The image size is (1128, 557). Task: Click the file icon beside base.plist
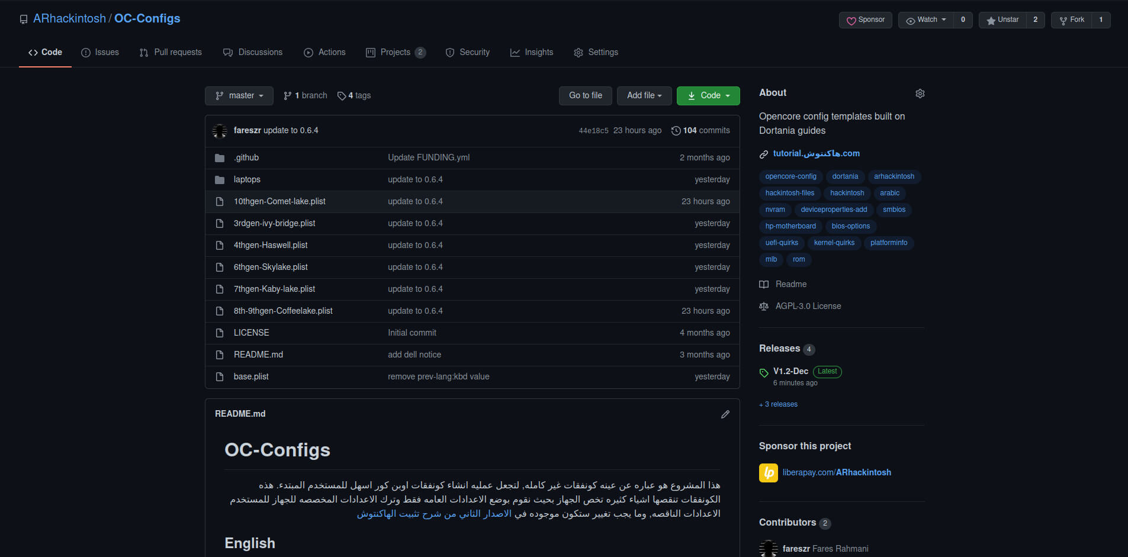(220, 377)
